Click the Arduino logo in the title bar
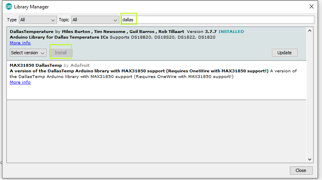This screenshot has width=322, height=180. coord(9,6)
